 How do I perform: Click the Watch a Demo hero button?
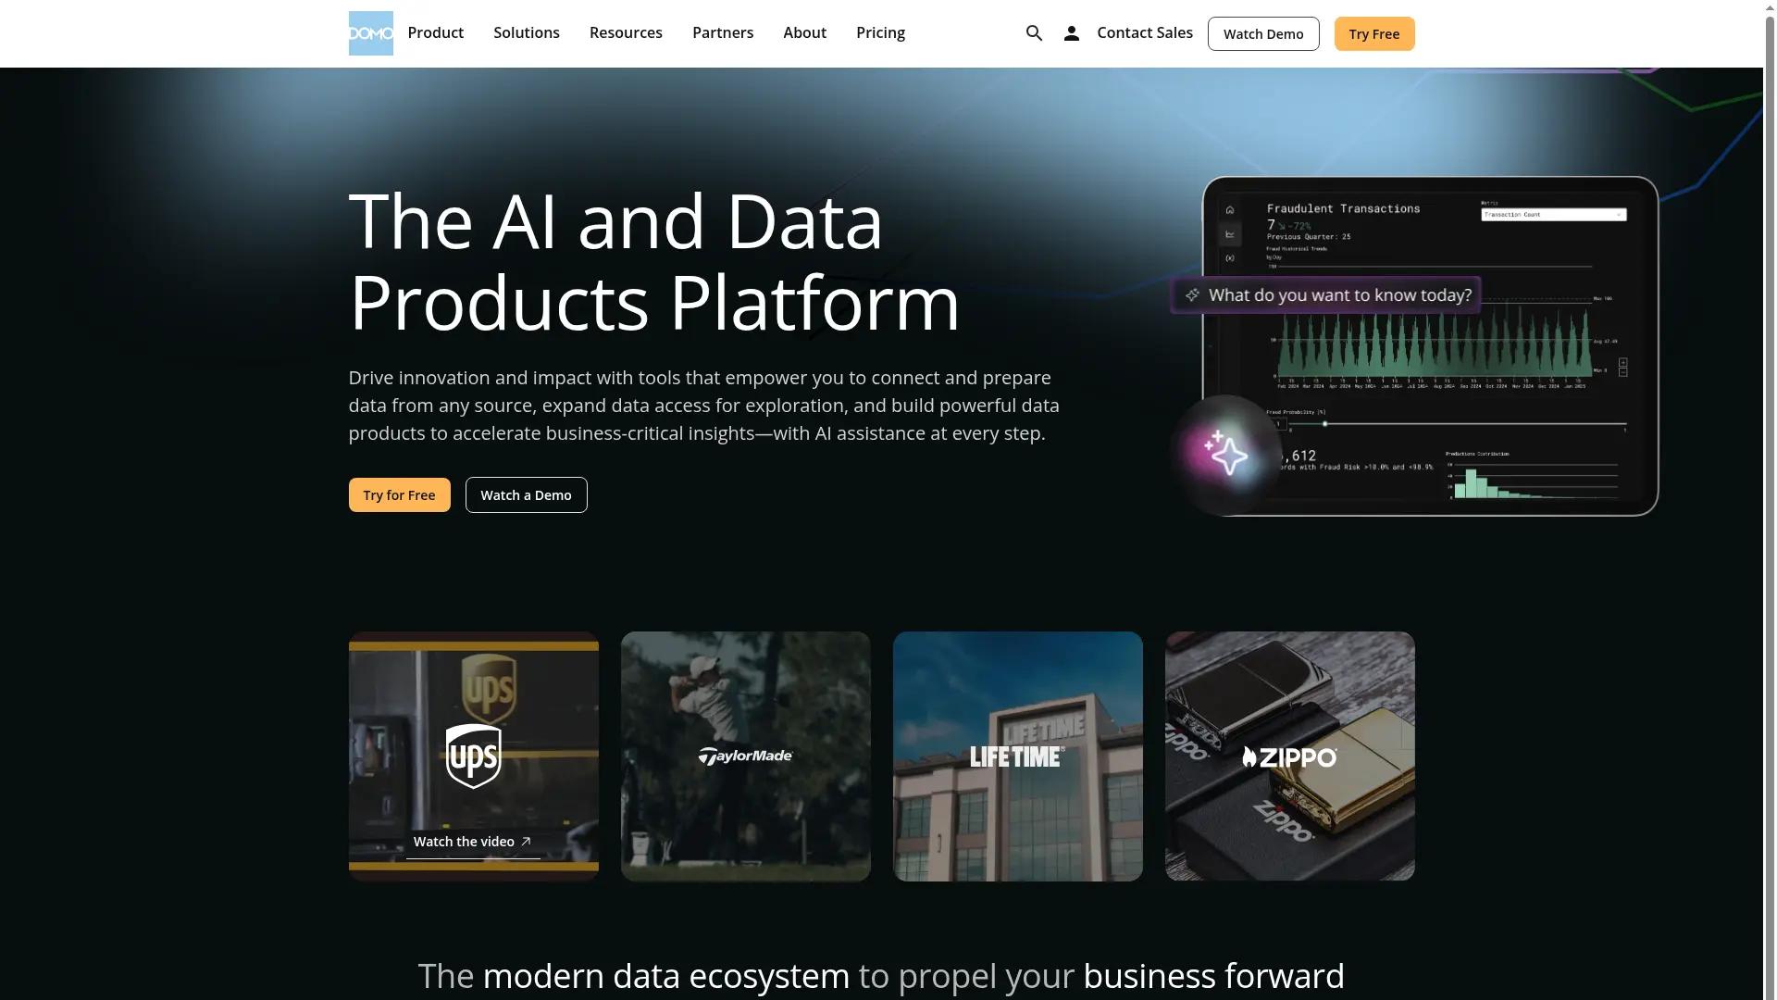click(x=526, y=495)
